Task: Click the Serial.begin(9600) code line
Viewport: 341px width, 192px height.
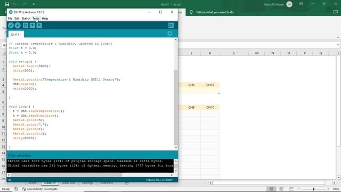Action: (31, 66)
